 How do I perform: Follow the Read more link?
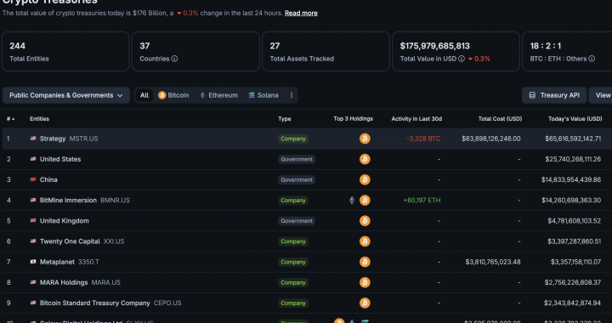tap(301, 13)
